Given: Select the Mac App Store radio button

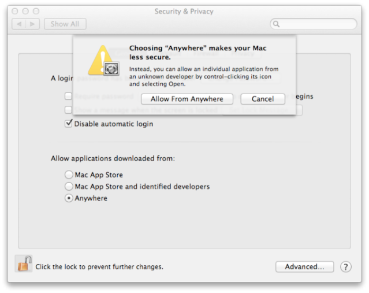Looking at the screenshot, I should click(69, 175).
